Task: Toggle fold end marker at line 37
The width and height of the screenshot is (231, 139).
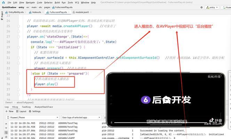Action: [x=18, y=89]
